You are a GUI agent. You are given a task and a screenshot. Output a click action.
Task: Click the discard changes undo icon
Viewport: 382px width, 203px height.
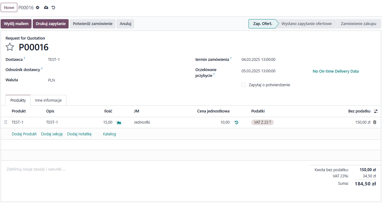click(53, 7)
